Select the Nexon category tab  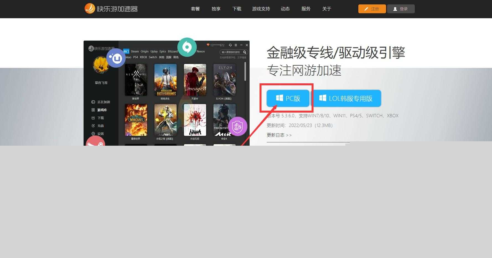coord(201,51)
